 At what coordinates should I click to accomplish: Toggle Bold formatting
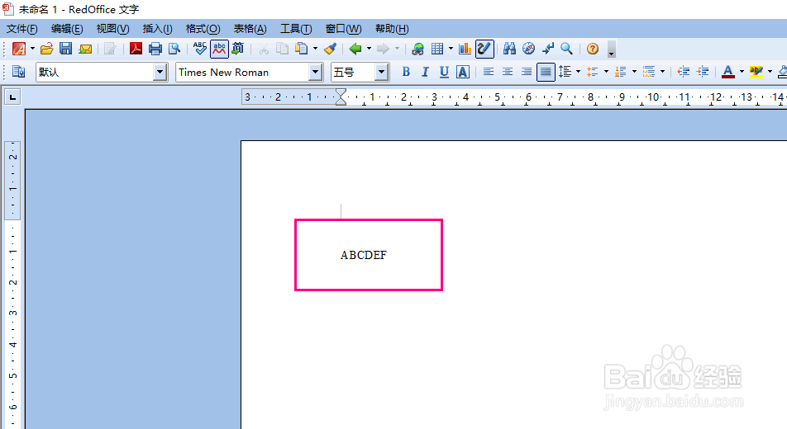(x=406, y=72)
